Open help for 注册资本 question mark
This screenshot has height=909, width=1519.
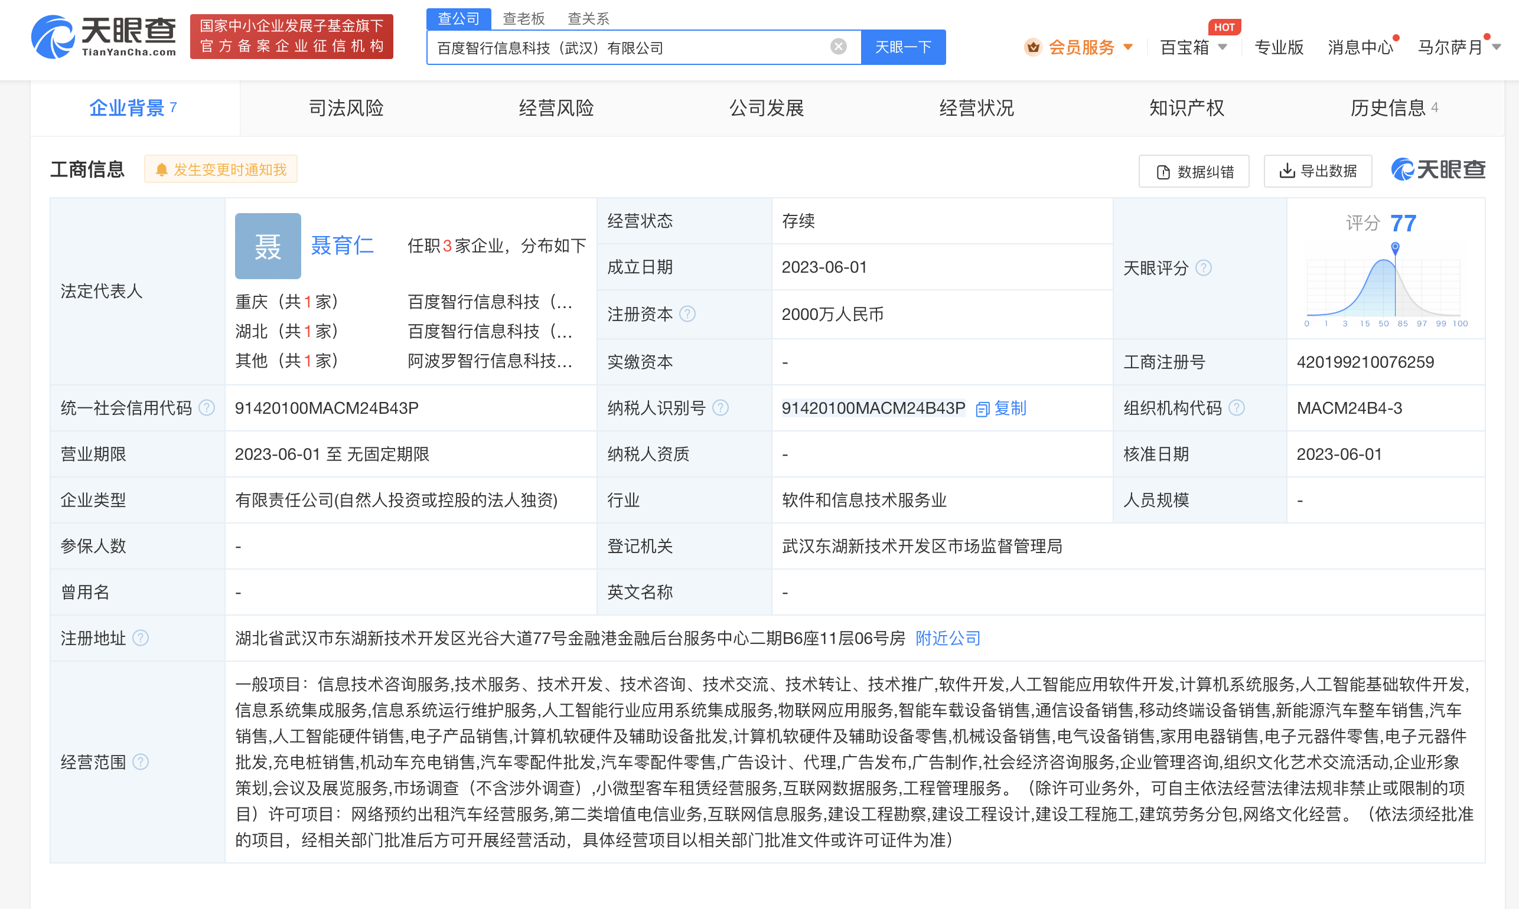tap(687, 314)
